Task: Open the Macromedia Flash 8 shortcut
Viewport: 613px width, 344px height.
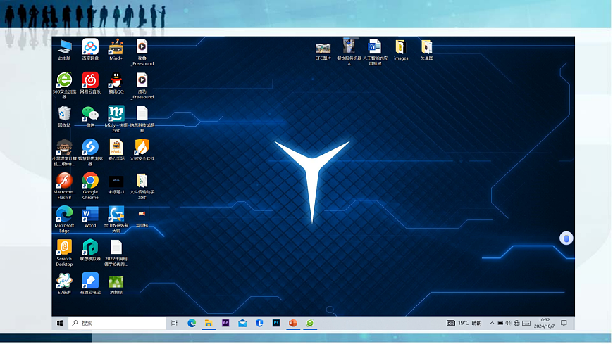Action: point(64,181)
